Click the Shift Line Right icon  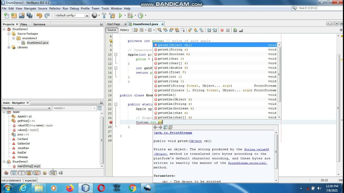215,30
